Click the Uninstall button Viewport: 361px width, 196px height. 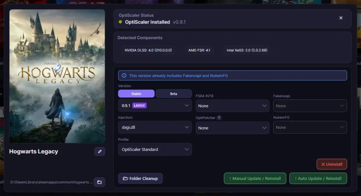coord(332,164)
